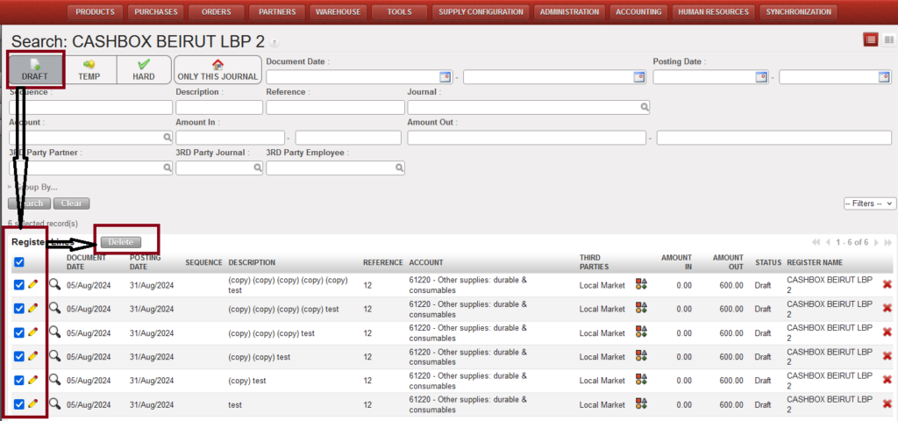Select the HARD status filter button
The height and width of the screenshot is (421, 898).
pyautogui.click(x=144, y=69)
